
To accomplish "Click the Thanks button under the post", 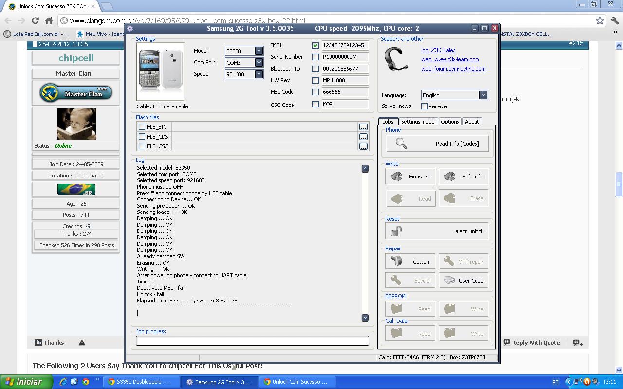I will click(x=49, y=343).
